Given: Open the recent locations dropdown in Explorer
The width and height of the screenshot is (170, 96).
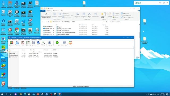Looking at the screenshot, I should [47, 22].
